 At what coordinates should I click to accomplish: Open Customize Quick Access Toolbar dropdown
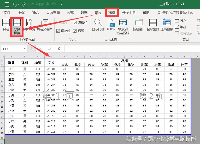pyautogui.click(x=61, y=4)
